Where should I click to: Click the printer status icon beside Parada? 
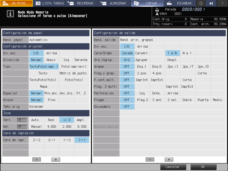pos(157,10)
